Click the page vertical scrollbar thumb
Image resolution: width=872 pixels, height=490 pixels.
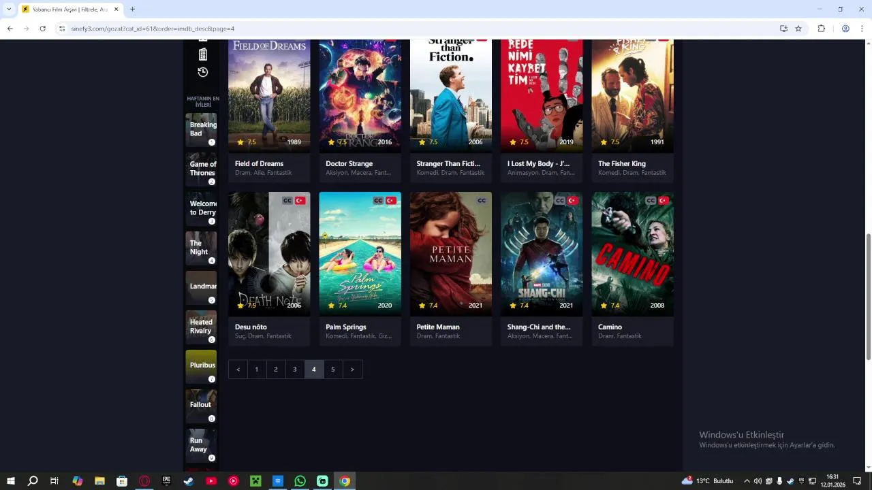(x=868, y=297)
